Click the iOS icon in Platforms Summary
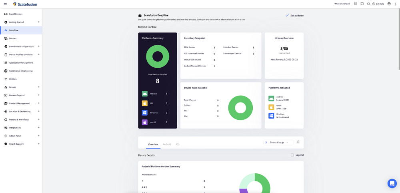This screenshot has width=400, height=193. tap(145, 103)
